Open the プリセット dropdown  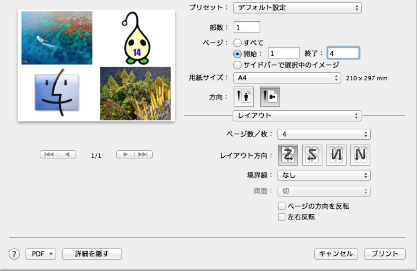point(297,8)
